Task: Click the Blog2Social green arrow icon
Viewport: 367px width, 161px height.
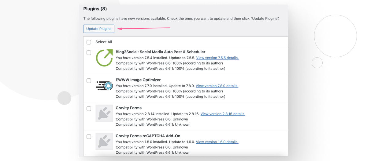Action: [104, 58]
